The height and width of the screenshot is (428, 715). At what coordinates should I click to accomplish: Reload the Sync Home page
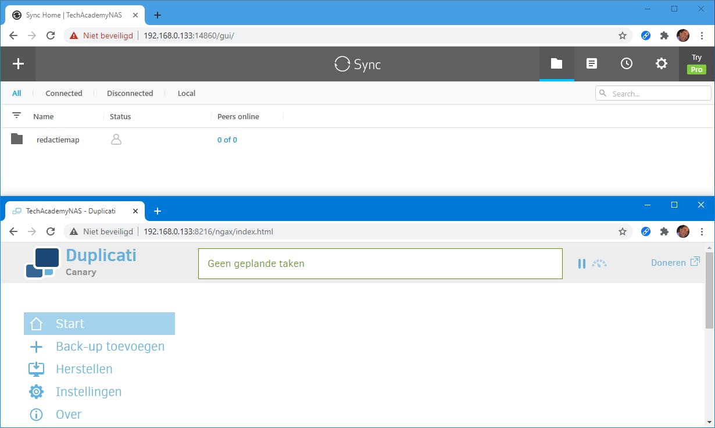[51, 35]
